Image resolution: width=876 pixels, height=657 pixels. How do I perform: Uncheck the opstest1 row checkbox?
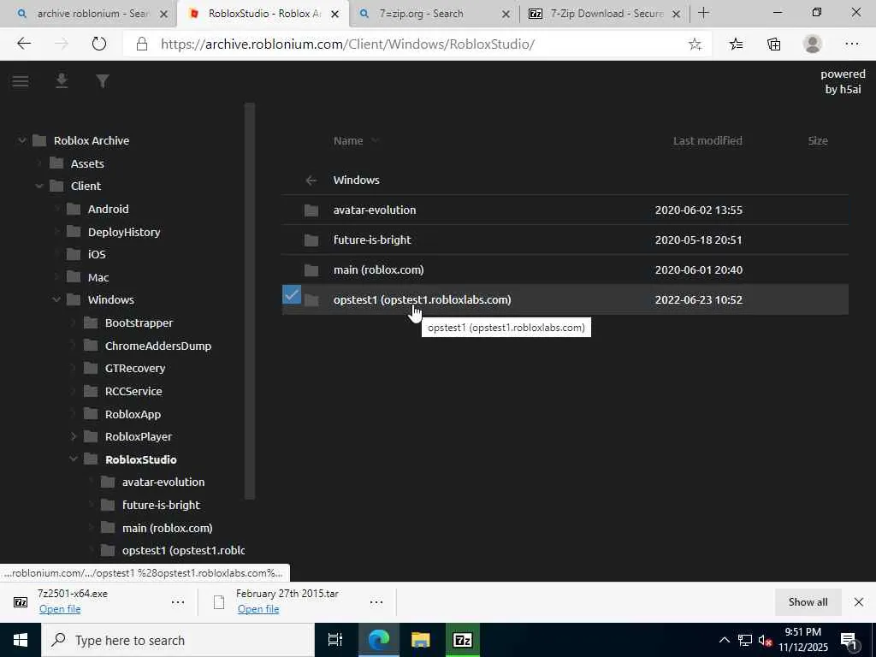pyautogui.click(x=292, y=294)
